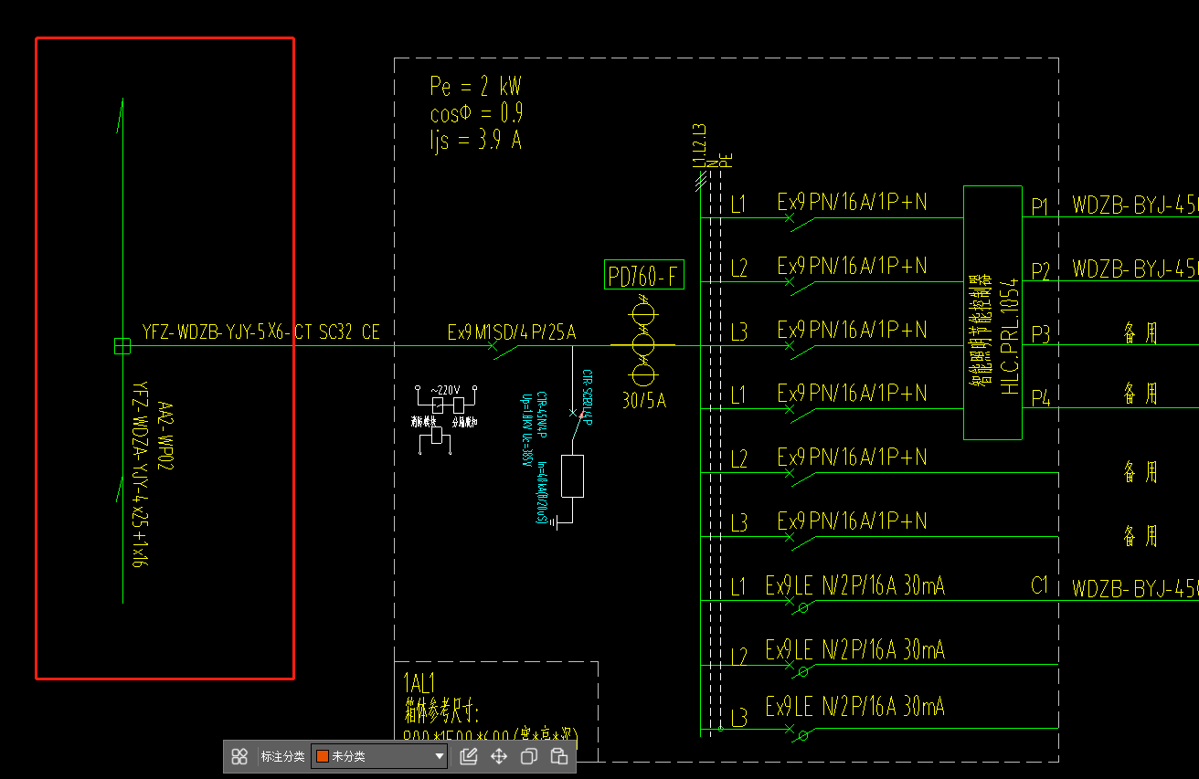The height and width of the screenshot is (779, 1199).
Task: Click the copy annotation icon
Action: coord(528,756)
